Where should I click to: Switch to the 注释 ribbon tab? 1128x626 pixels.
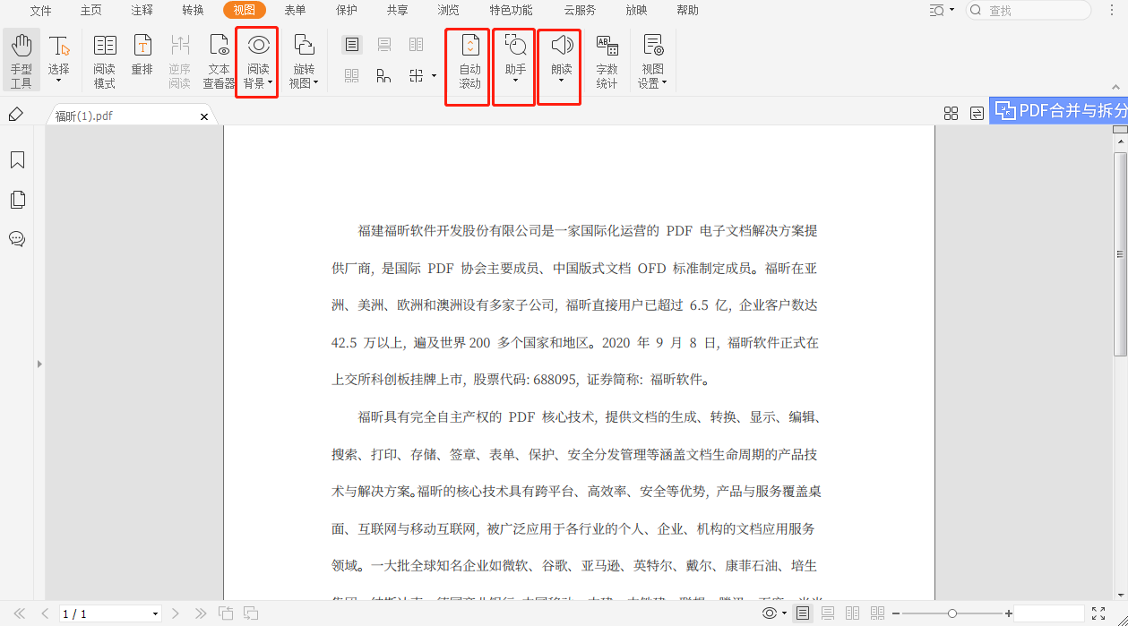pyautogui.click(x=142, y=10)
